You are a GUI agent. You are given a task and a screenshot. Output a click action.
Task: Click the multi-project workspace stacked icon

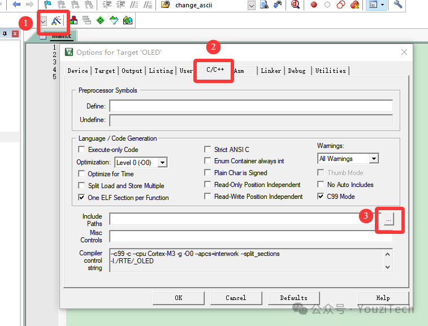(87, 20)
